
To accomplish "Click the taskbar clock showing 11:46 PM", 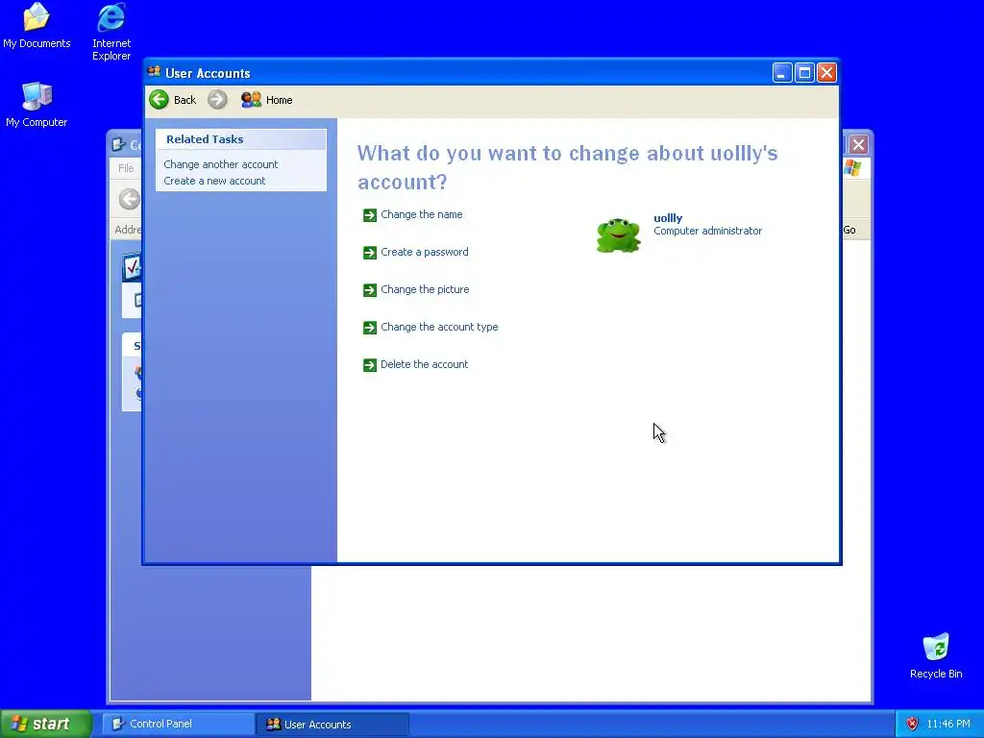I will click(x=948, y=725).
